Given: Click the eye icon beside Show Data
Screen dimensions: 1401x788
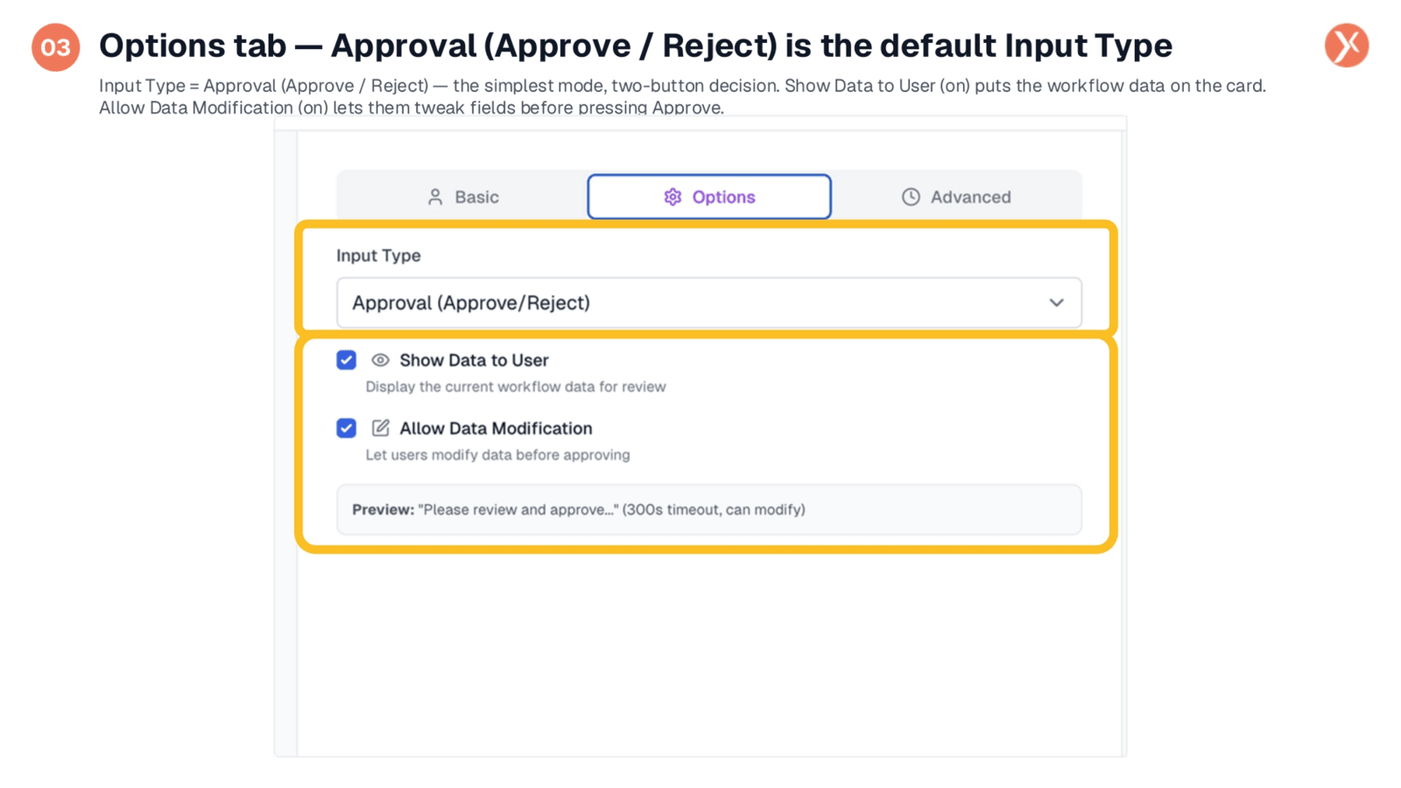Looking at the screenshot, I should (380, 360).
